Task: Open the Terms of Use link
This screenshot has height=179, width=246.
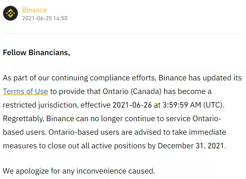Action: pos(26,91)
